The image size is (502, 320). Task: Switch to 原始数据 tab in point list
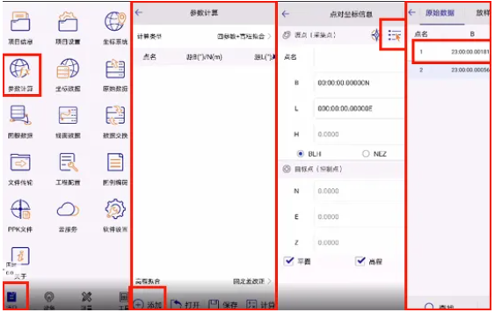(440, 13)
